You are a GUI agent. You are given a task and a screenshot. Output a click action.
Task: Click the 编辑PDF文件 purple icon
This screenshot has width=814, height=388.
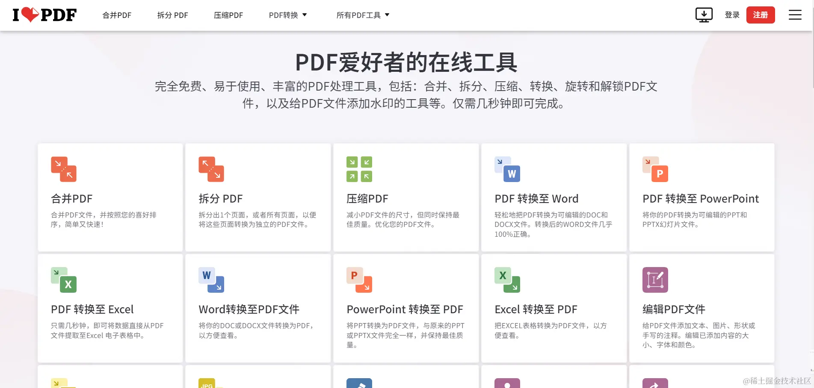[x=655, y=280]
